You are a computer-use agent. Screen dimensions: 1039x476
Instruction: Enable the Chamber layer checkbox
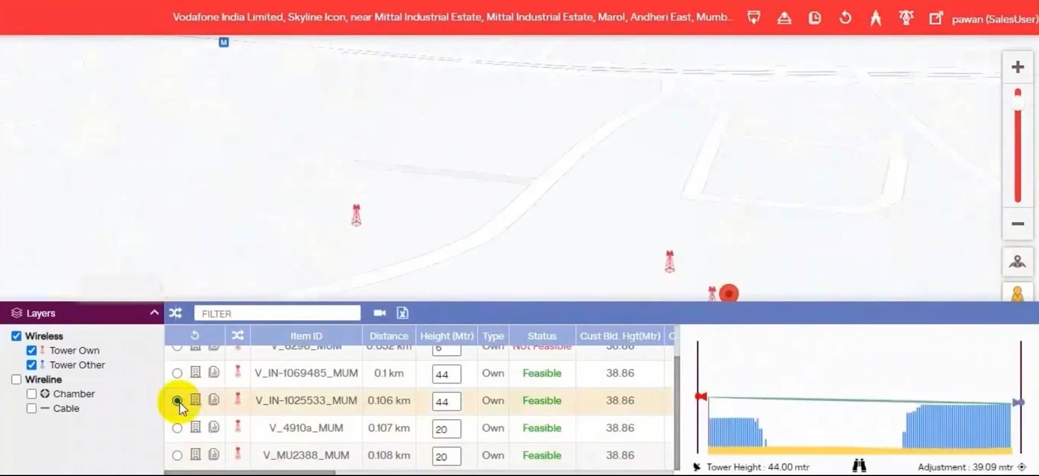31,394
